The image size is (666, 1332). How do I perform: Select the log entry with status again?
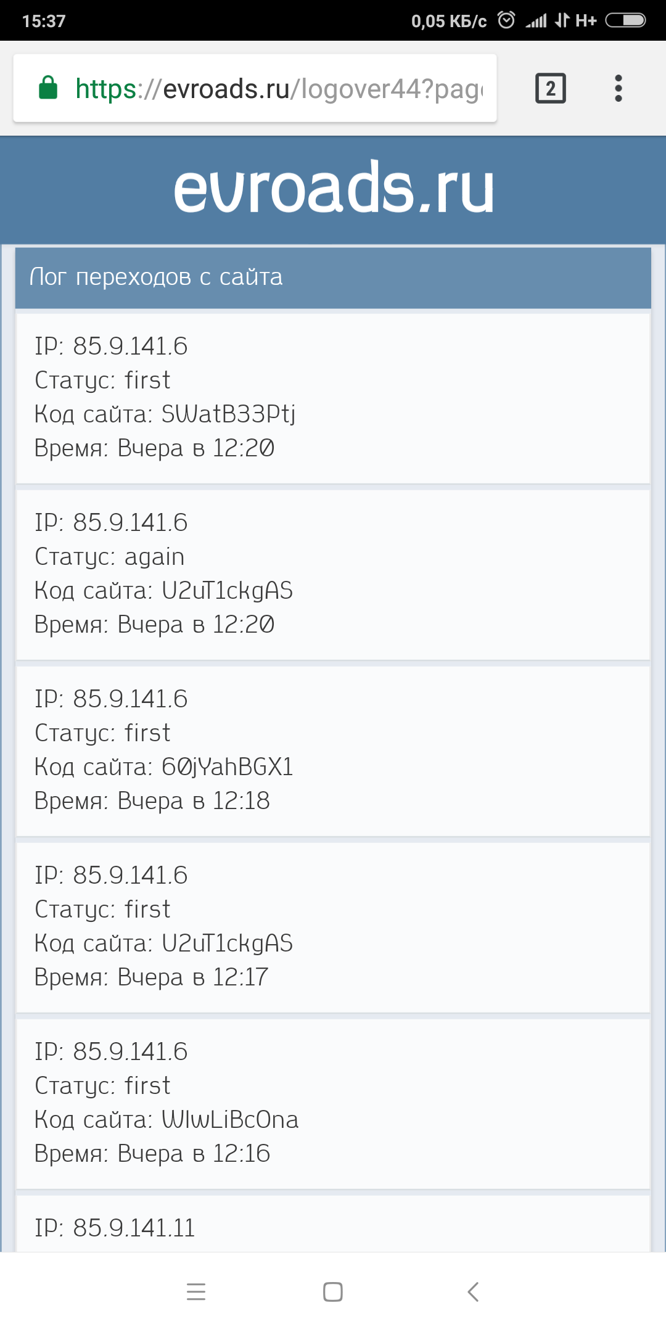tap(333, 574)
